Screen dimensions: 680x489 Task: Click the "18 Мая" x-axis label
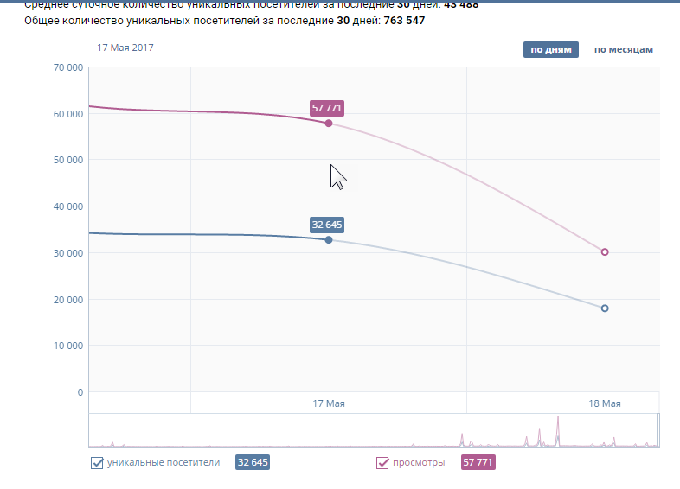pyautogui.click(x=605, y=403)
